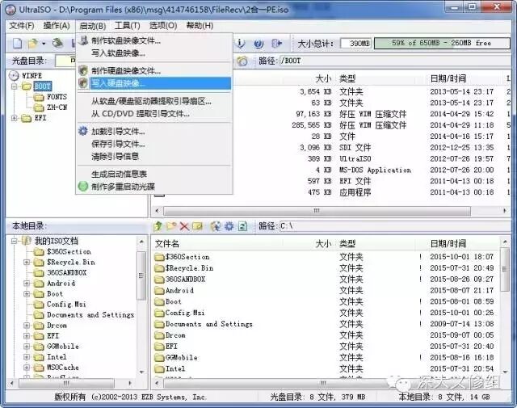Expand the GGMobile folder in local tree
The width and height of the screenshot is (517, 408).
27,347
